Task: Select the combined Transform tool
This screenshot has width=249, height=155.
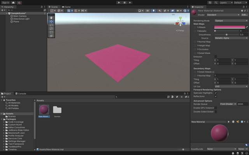Action: pos(51,36)
